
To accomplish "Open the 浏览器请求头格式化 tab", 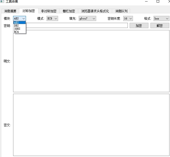I will pyautogui.click(x=95, y=11).
